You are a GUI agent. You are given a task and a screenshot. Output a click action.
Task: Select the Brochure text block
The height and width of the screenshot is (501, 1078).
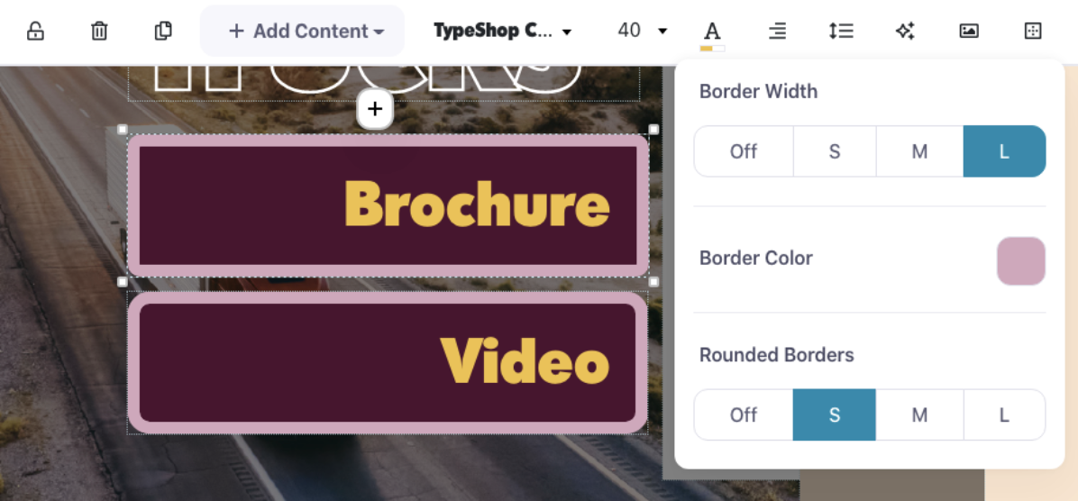[x=388, y=205]
